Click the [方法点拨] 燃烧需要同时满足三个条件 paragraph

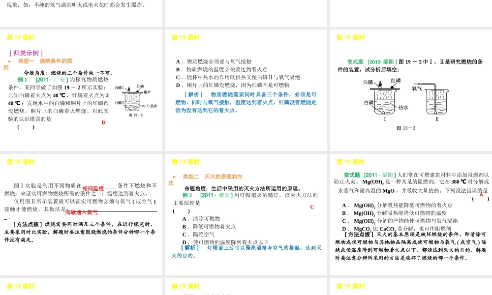click(80, 232)
